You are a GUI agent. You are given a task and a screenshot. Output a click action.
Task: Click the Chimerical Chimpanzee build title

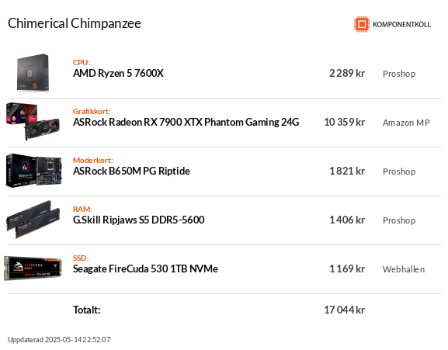(x=75, y=23)
